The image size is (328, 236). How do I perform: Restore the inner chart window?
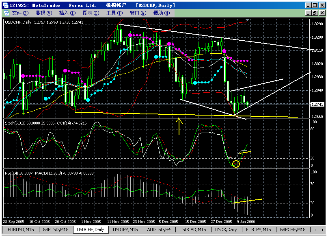click(315, 13)
